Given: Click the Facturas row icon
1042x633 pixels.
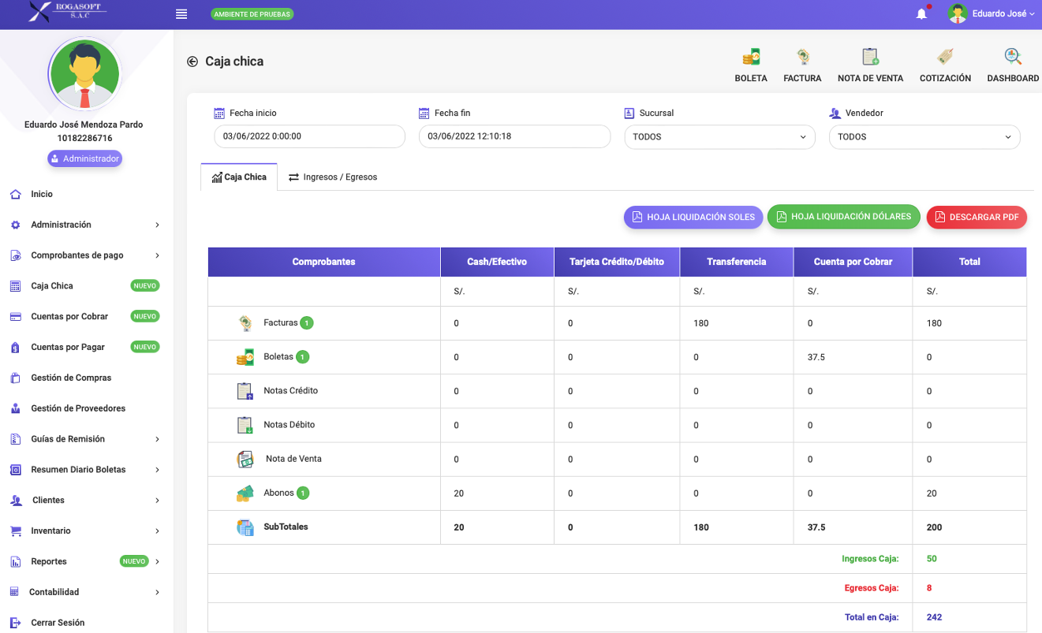Looking at the screenshot, I should coord(245,323).
